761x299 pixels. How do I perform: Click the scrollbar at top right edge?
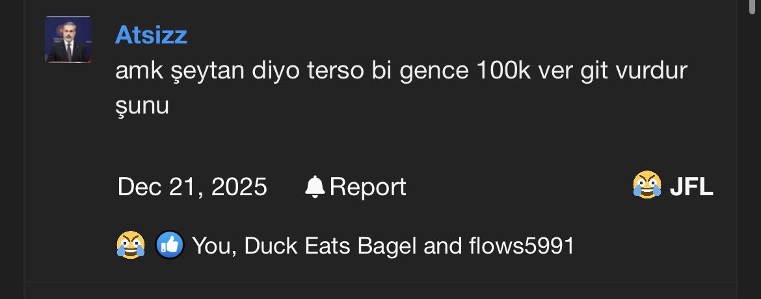point(753,6)
